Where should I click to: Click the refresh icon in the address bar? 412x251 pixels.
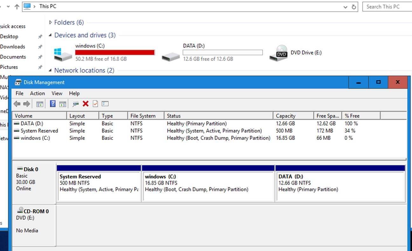click(x=354, y=7)
